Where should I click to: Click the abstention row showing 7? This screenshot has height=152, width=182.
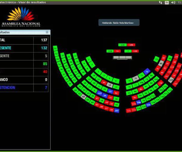click(x=24, y=88)
